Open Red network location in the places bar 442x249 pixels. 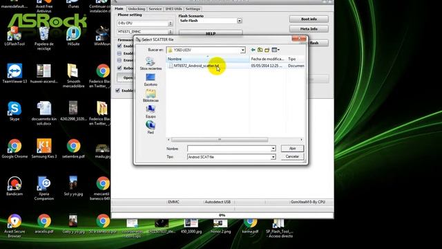point(151,127)
